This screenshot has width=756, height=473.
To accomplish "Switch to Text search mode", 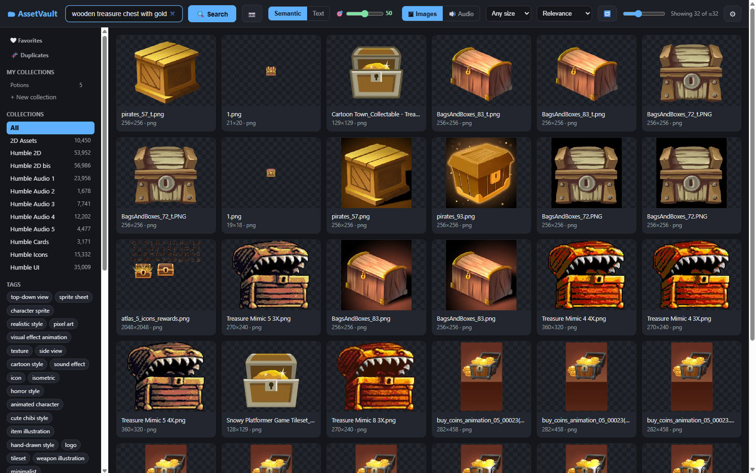I will coord(318,13).
